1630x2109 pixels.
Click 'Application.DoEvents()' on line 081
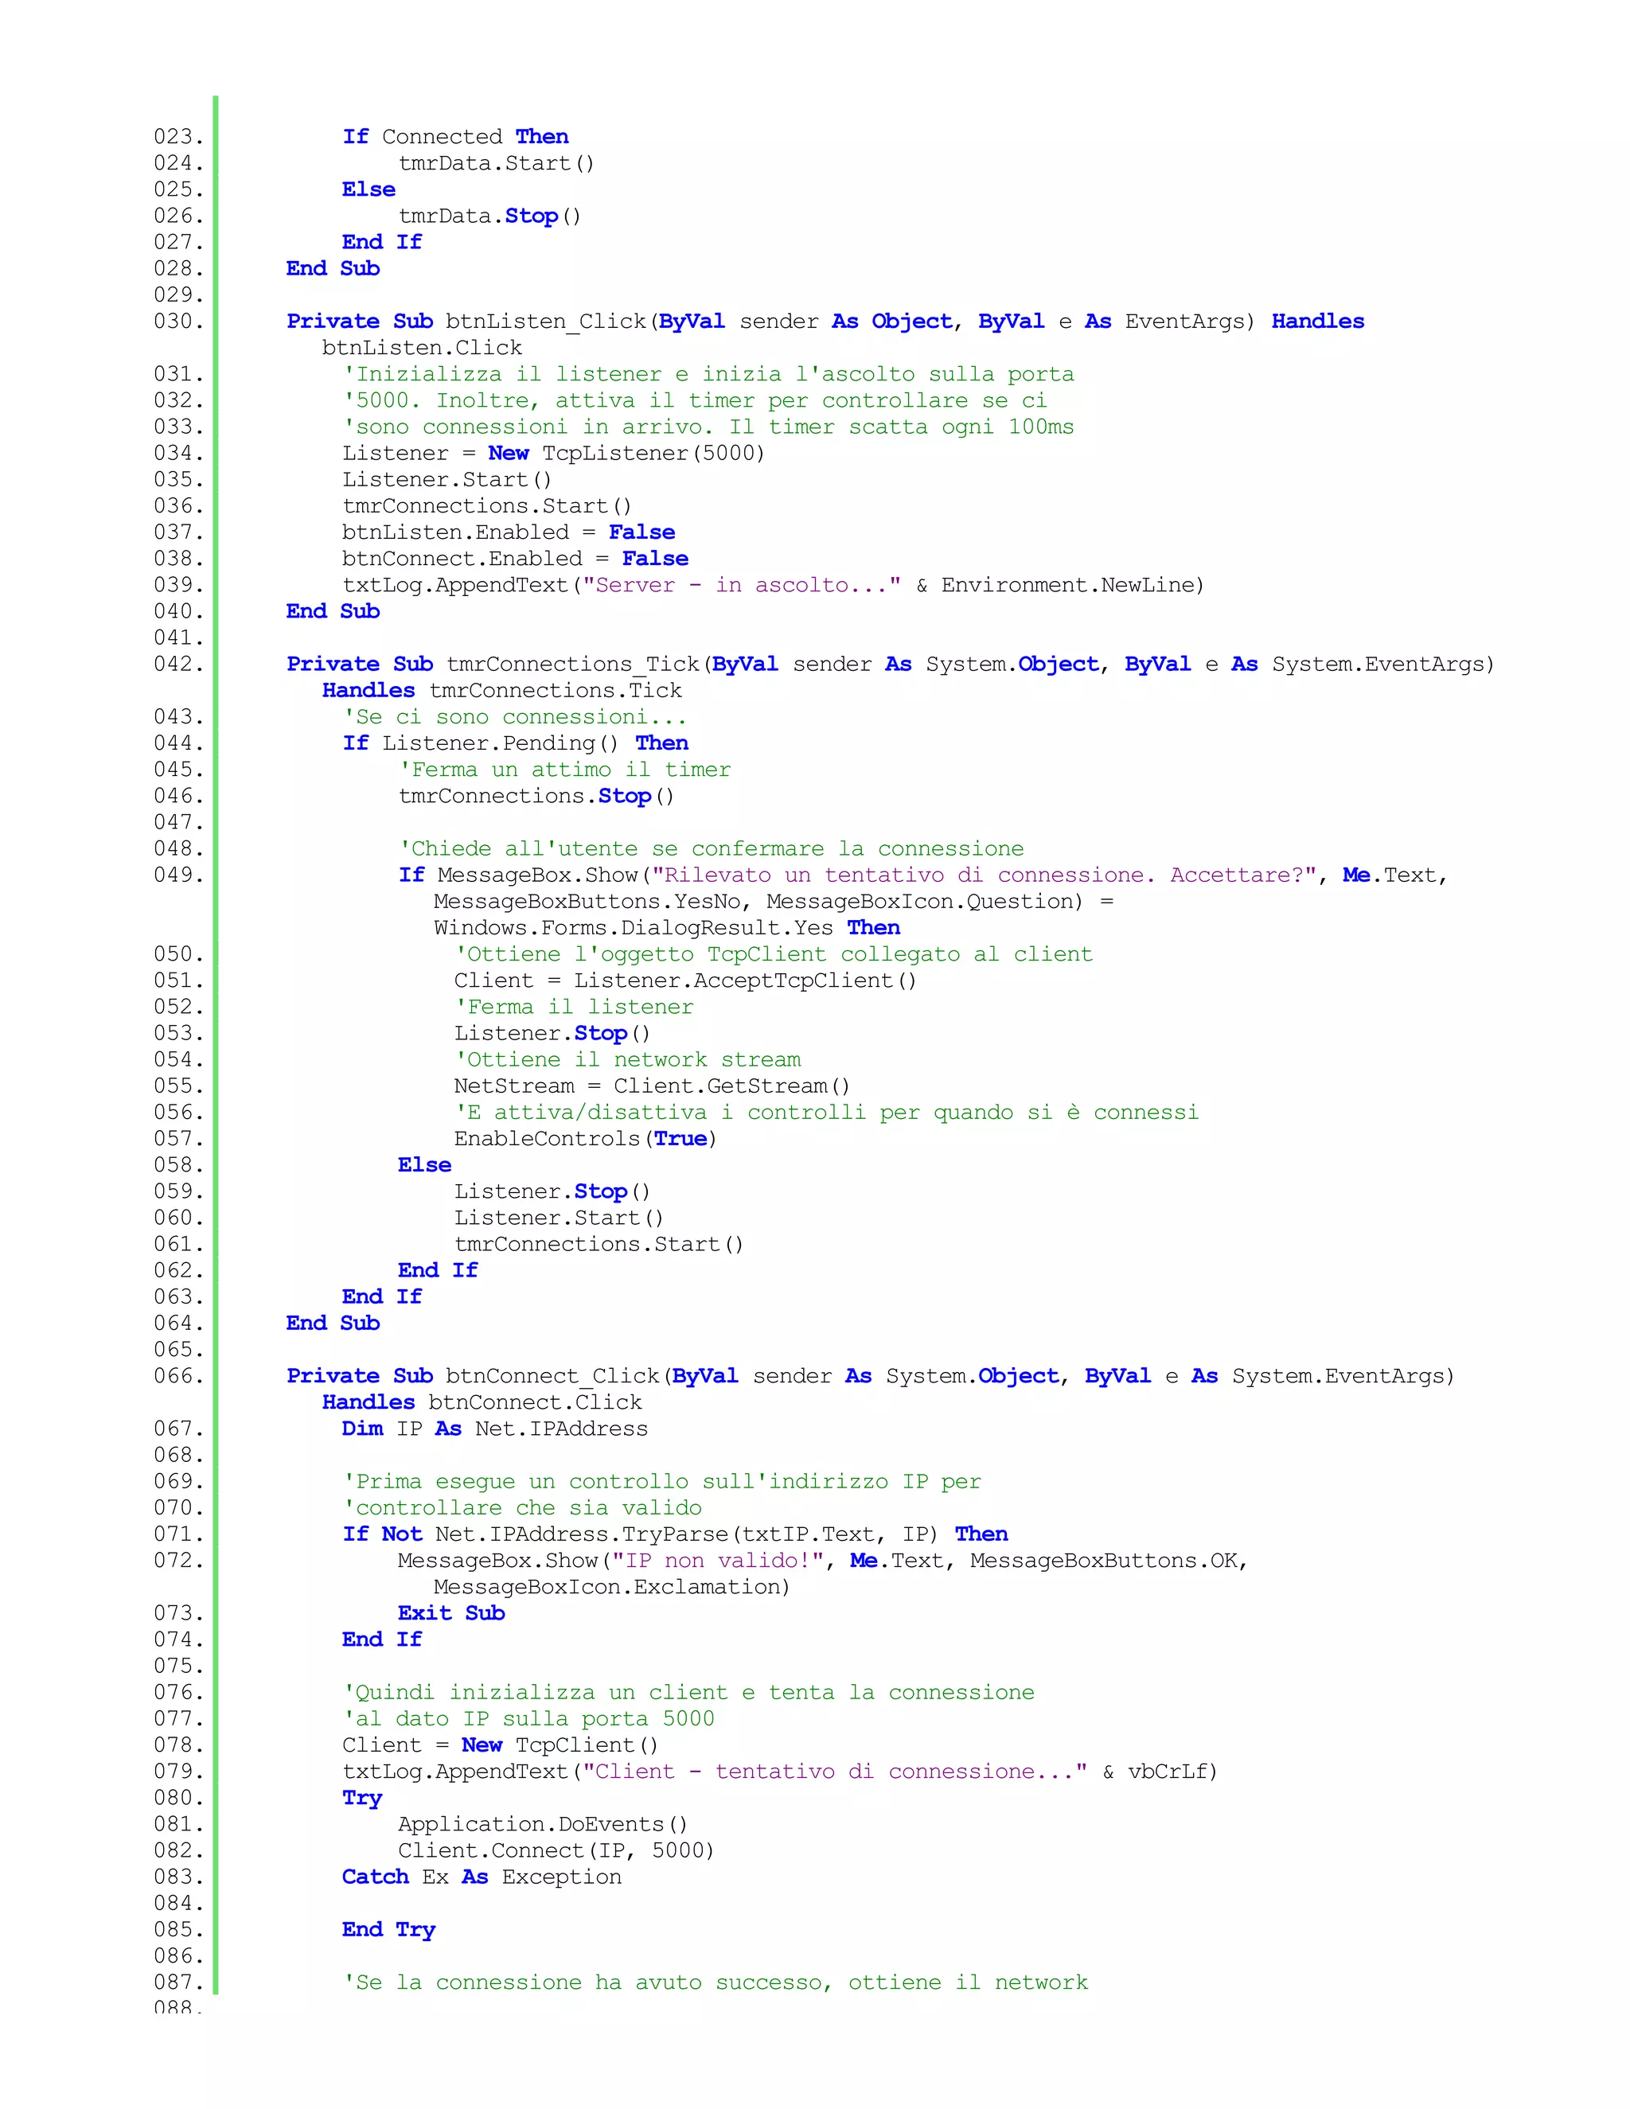(543, 1824)
